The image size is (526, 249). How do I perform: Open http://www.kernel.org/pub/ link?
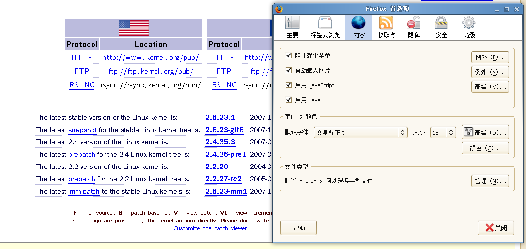click(x=151, y=57)
